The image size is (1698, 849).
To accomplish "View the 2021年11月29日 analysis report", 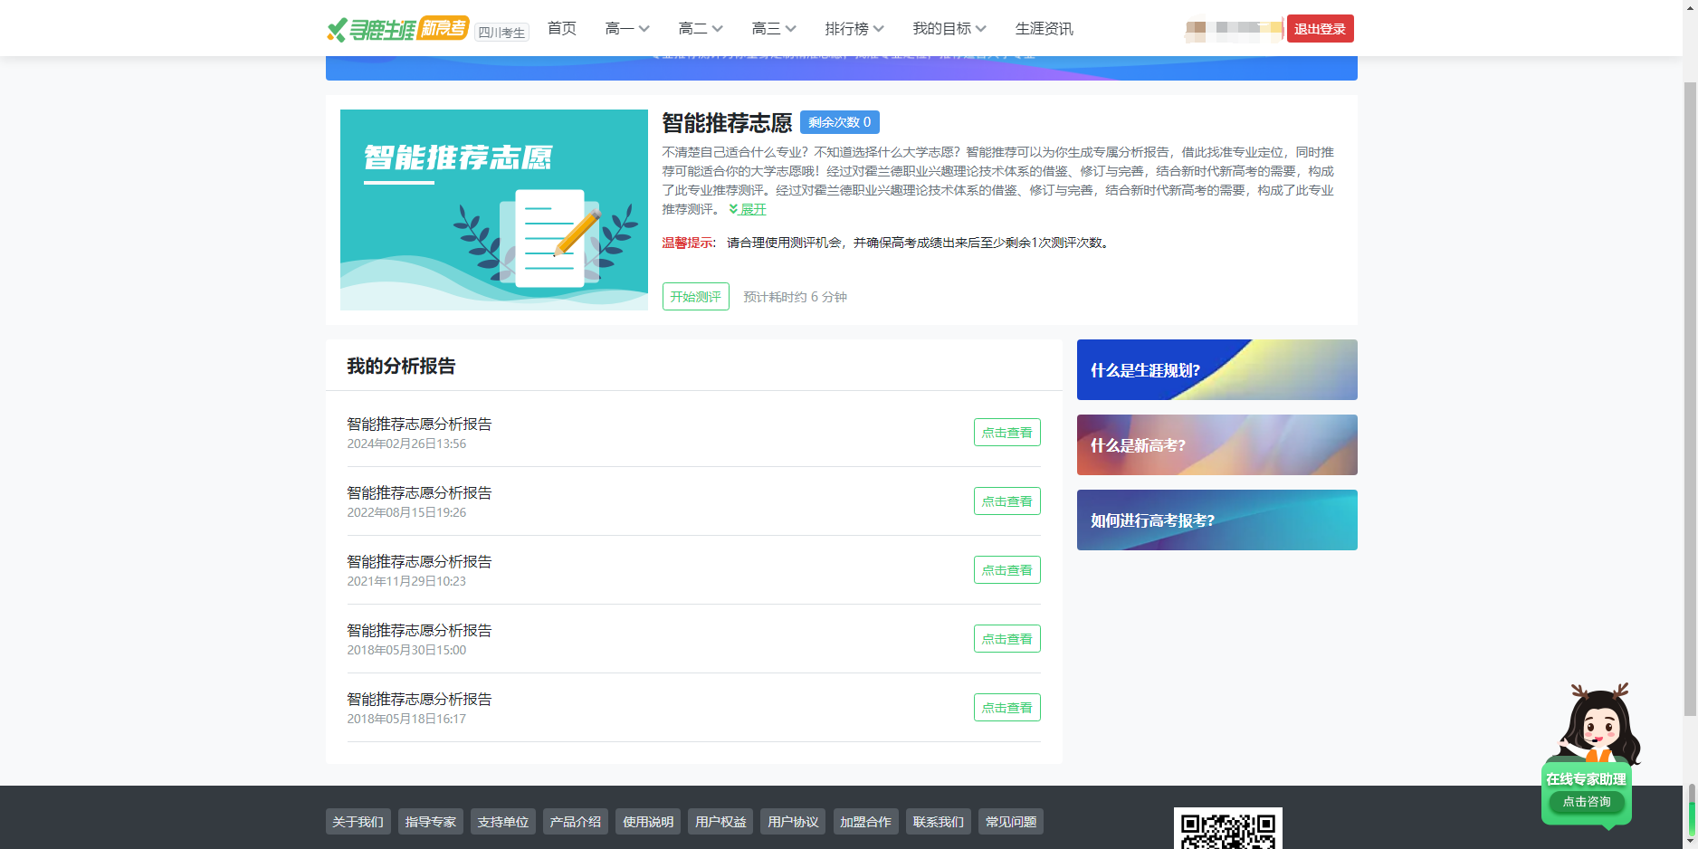I will click(1006, 570).
